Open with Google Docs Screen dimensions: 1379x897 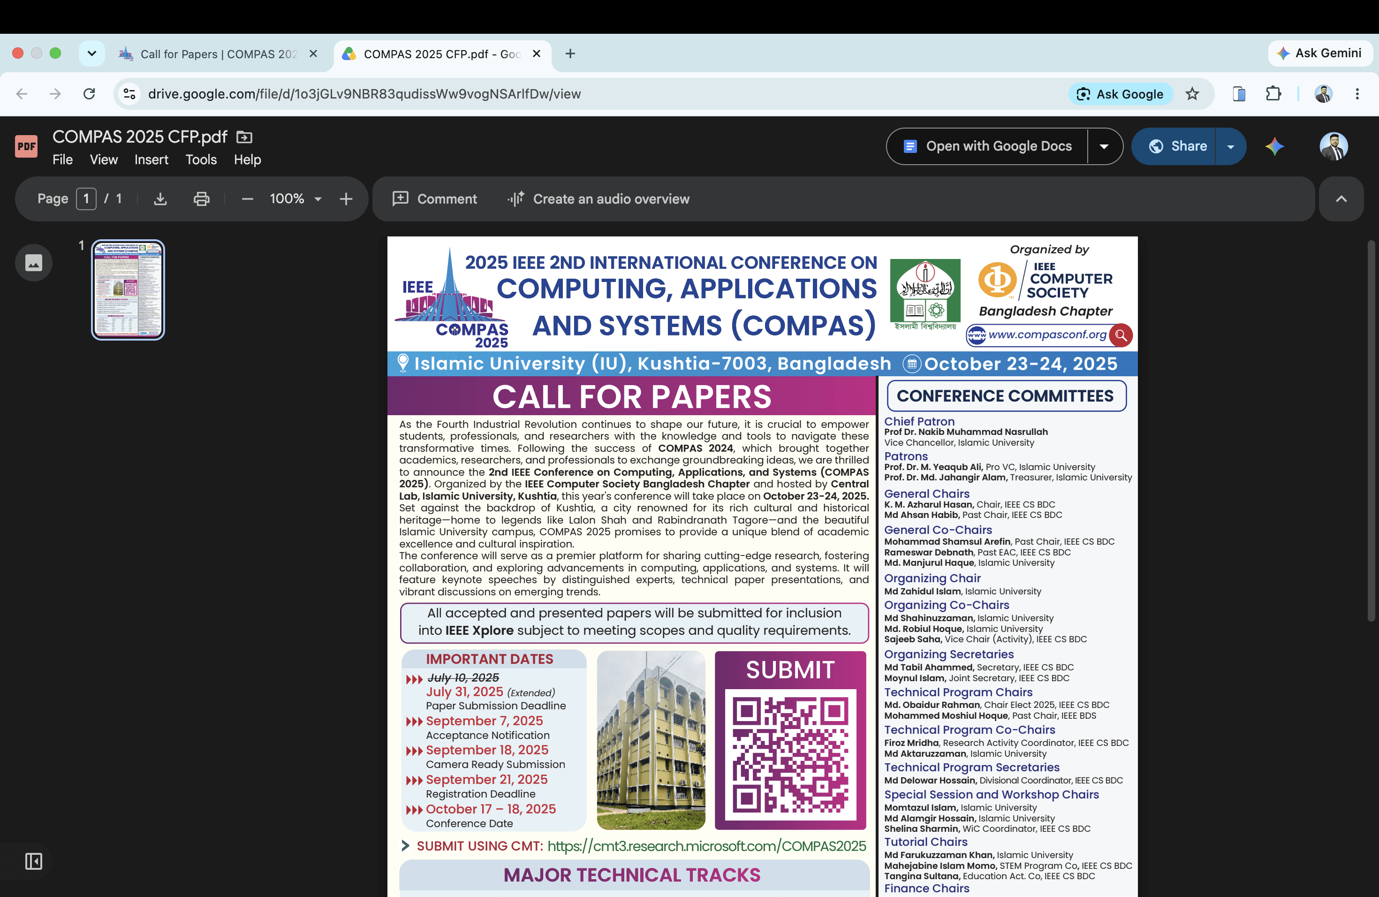tap(987, 146)
